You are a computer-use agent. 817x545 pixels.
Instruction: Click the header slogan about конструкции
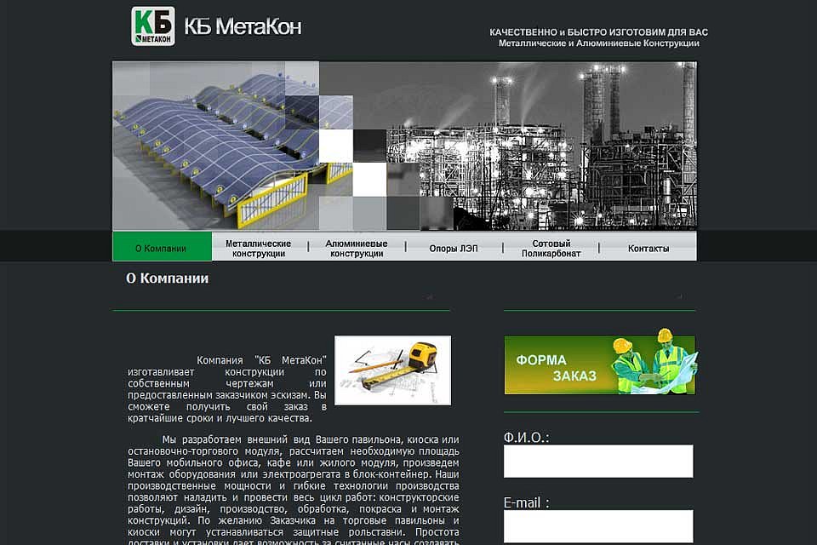(598, 37)
